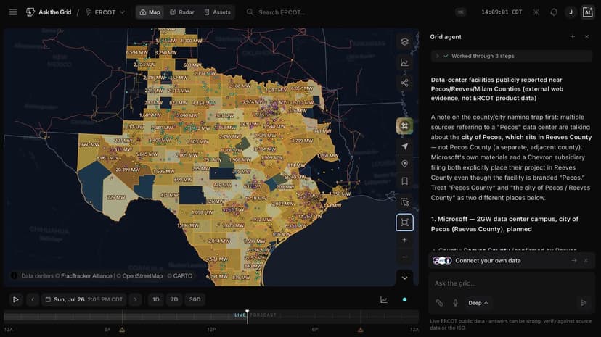The width and height of the screenshot is (601, 337).
Task: Open the J user avatar menu
Action: pyautogui.click(x=571, y=12)
